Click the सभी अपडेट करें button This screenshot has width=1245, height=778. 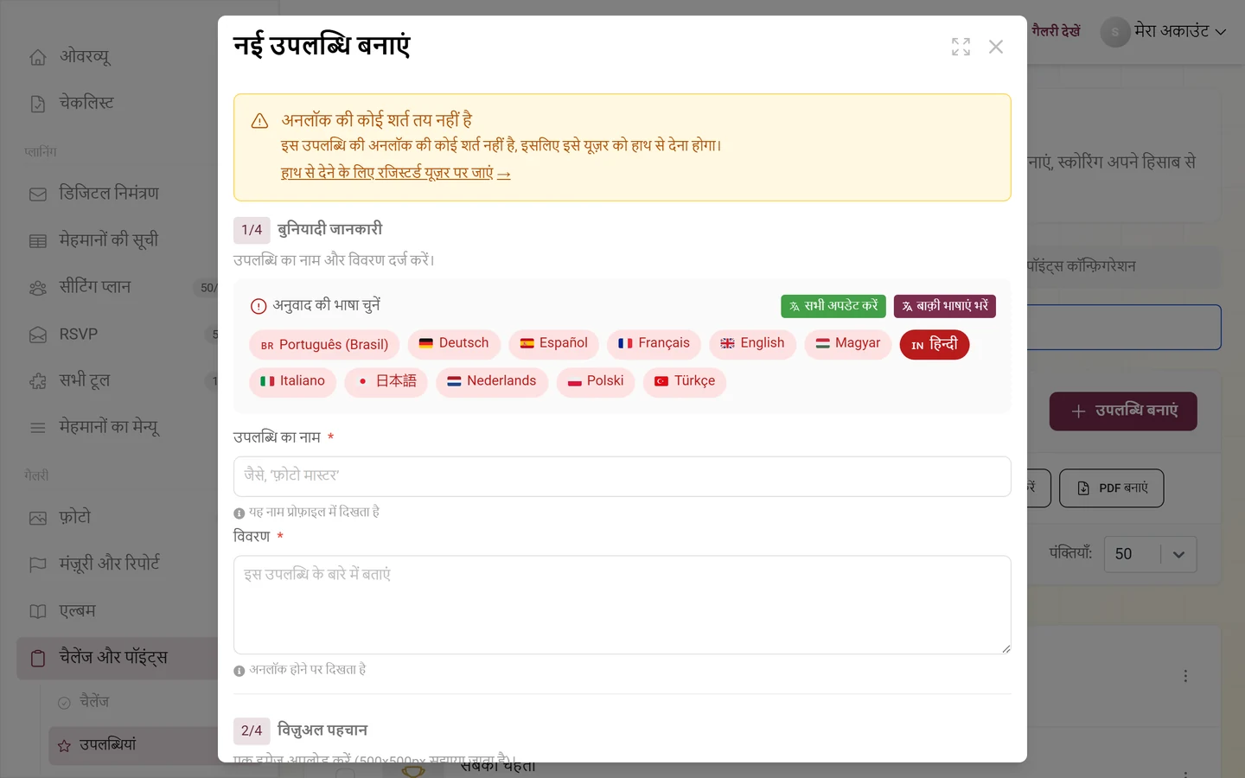pyautogui.click(x=833, y=306)
